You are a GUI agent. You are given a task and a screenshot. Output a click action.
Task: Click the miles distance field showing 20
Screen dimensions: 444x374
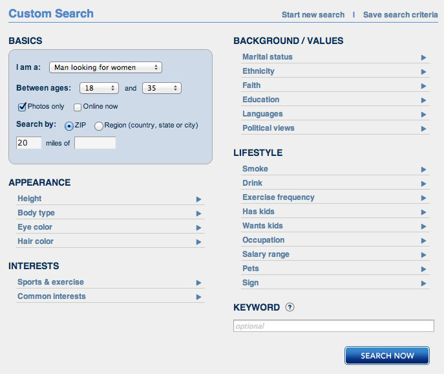point(29,142)
